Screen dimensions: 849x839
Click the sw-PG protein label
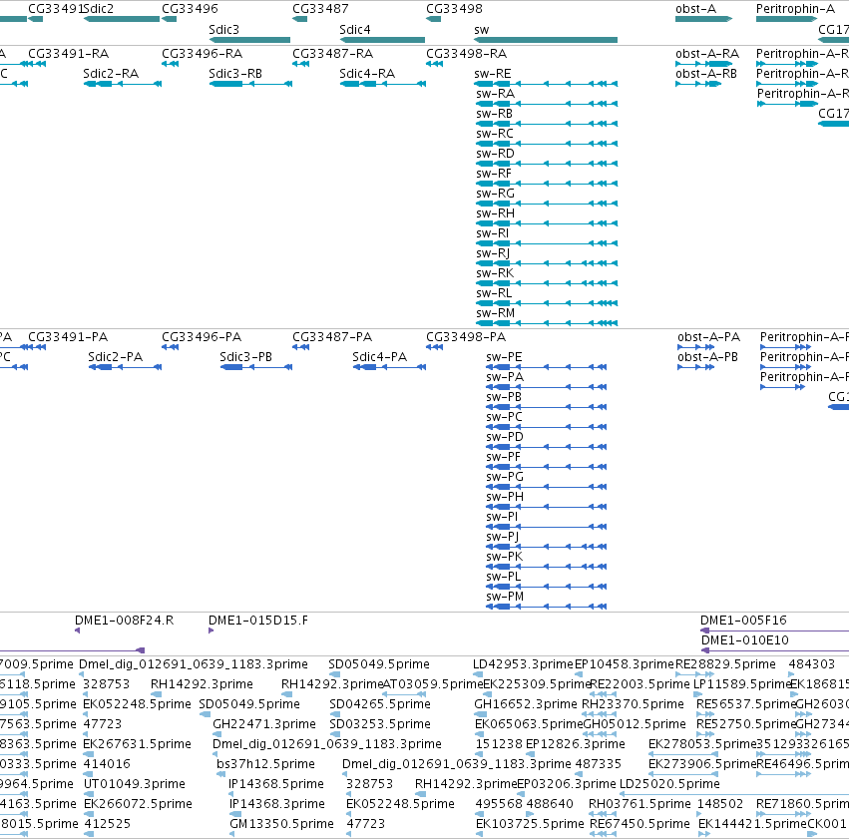click(505, 477)
